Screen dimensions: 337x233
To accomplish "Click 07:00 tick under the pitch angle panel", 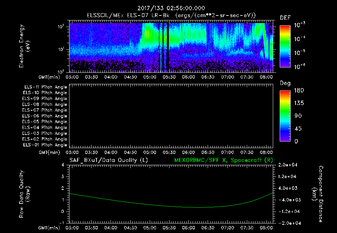I will [x=228, y=152].
